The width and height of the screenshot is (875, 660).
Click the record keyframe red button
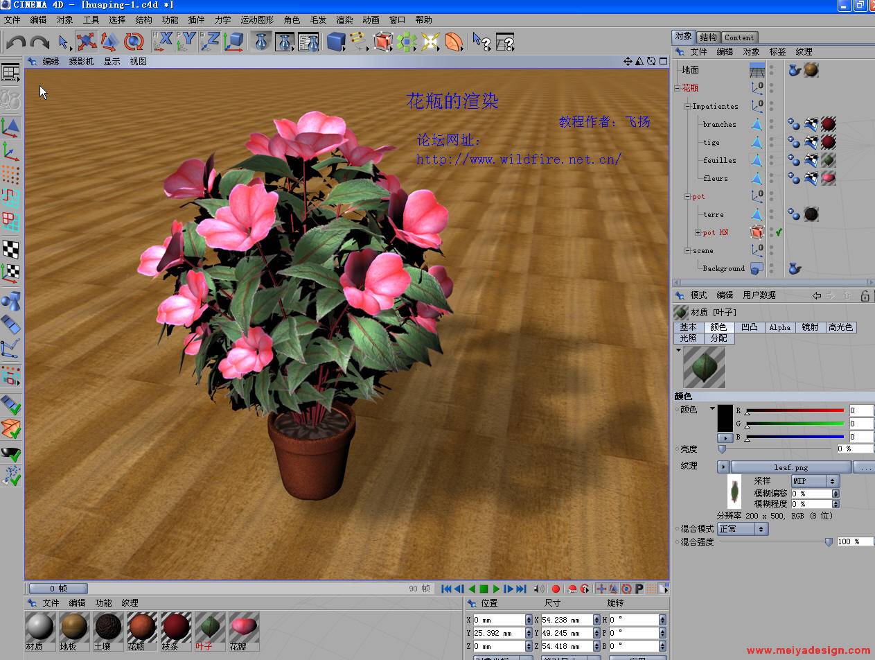556,589
